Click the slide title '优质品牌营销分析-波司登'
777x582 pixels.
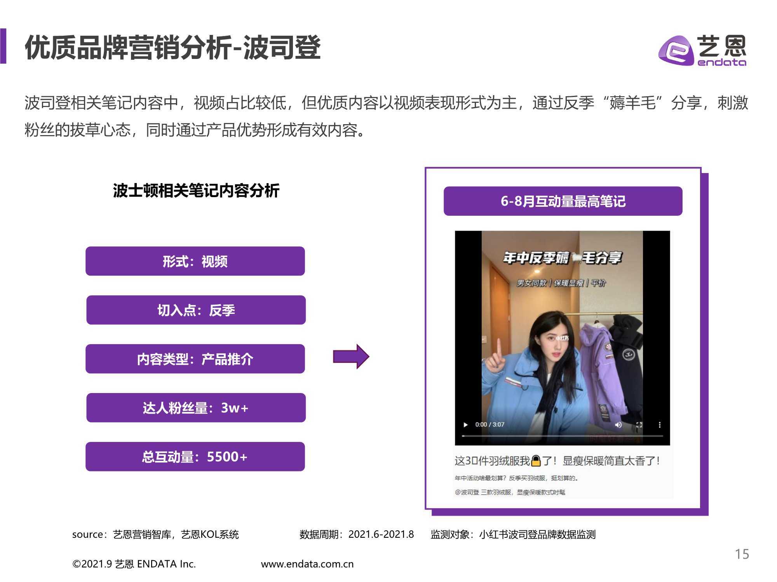pyautogui.click(x=172, y=48)
